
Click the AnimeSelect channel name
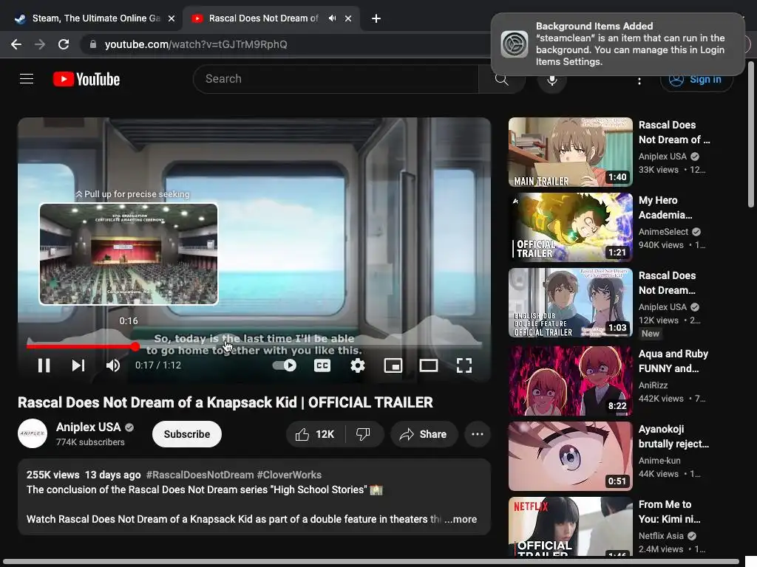(x=663, y=232)
